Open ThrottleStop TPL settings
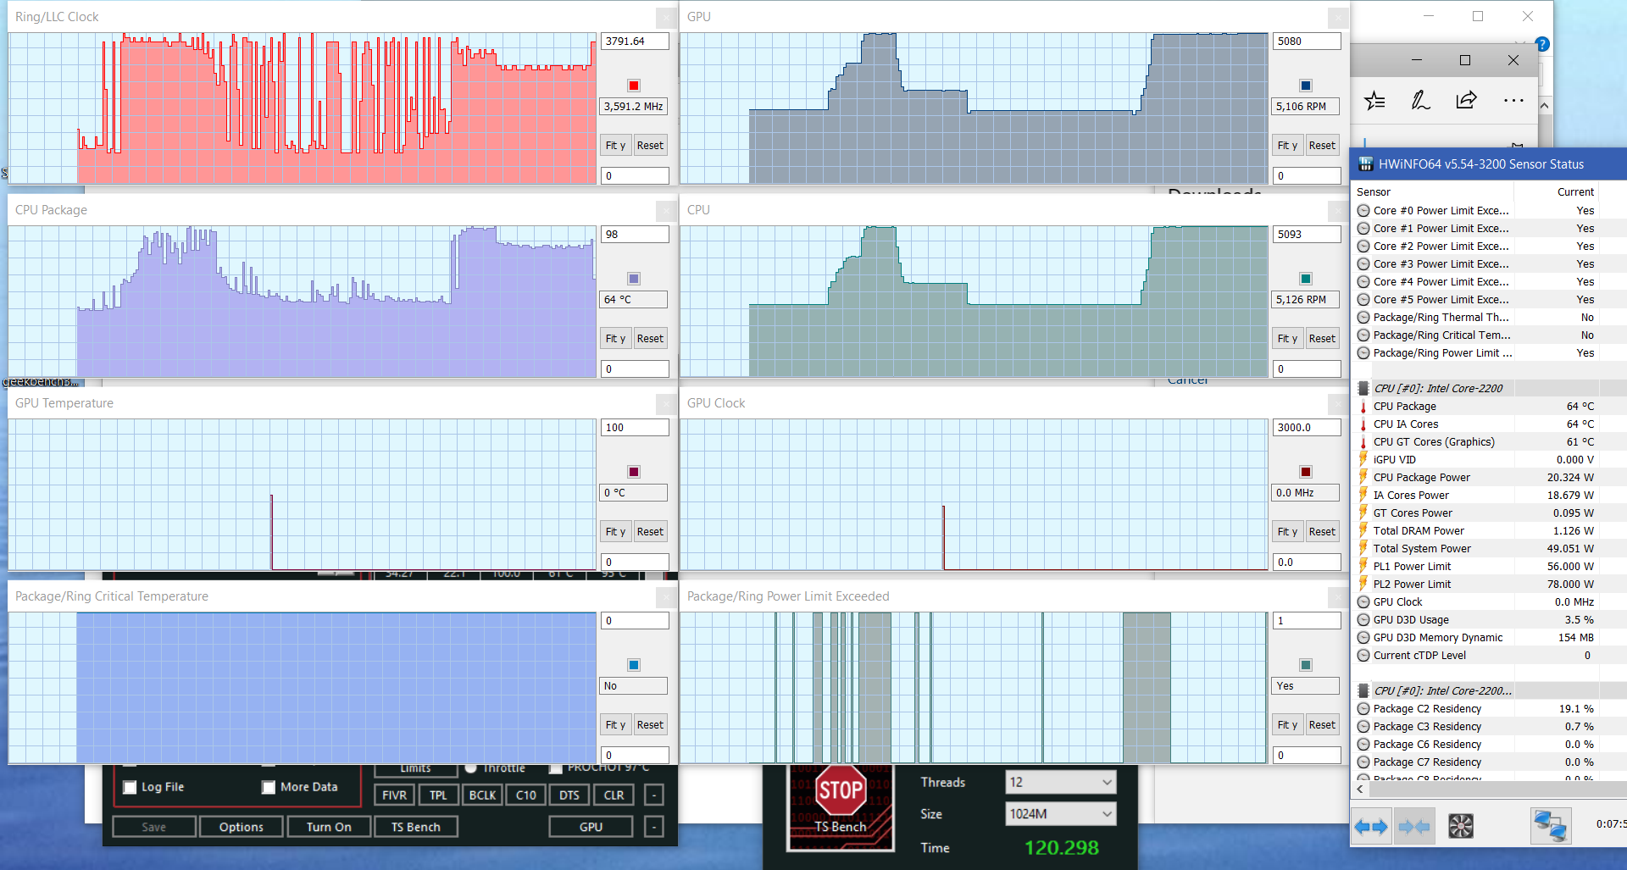 pyautogui.click(x=438, y=795)
